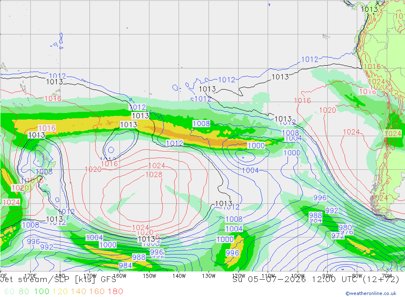
Task: Click the 170W longitude label
Action: 90,276
